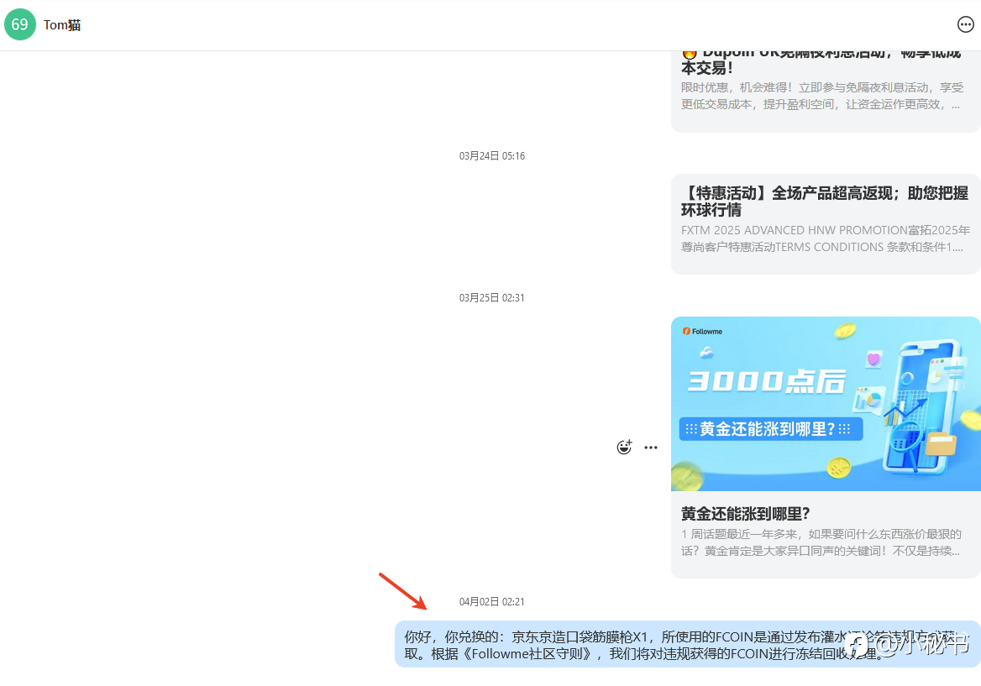
Task: Select the FXTM 2025 ADVANCED HNW PROMOTION description
Action: (826, 238)
